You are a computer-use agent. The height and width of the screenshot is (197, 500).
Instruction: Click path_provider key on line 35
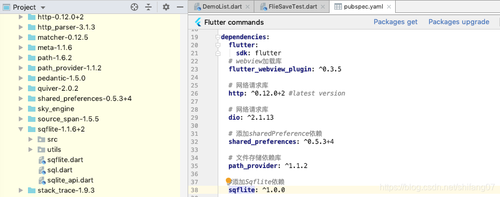click(x=253, y=166)
